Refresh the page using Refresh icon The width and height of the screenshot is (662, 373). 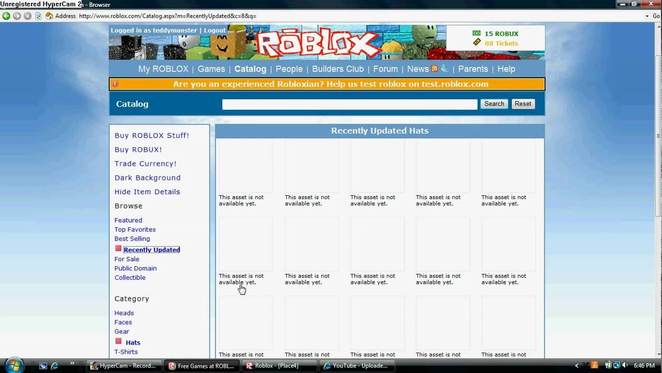click(x=38, y=16)
